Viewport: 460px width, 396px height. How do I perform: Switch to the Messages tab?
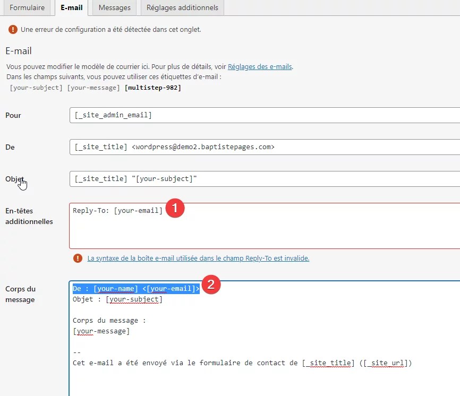[114, 7]
